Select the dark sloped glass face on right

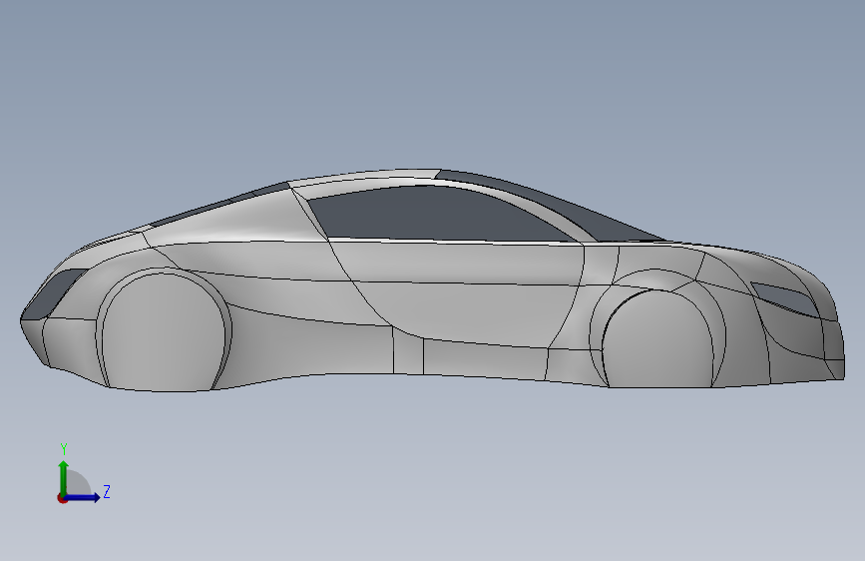[552, 205]
